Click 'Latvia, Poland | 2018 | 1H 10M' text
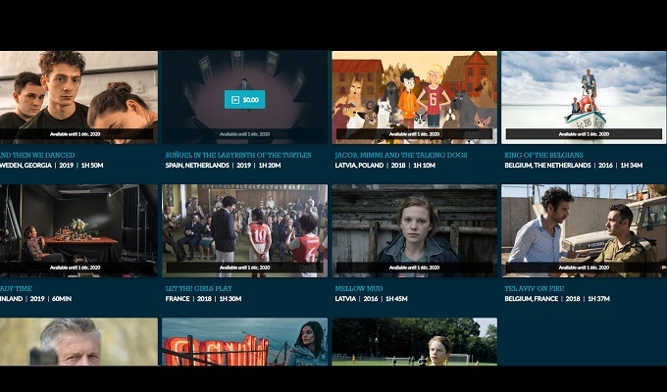Image resolution: width=667 pixels, height=392 pixels. coord(385,166)
